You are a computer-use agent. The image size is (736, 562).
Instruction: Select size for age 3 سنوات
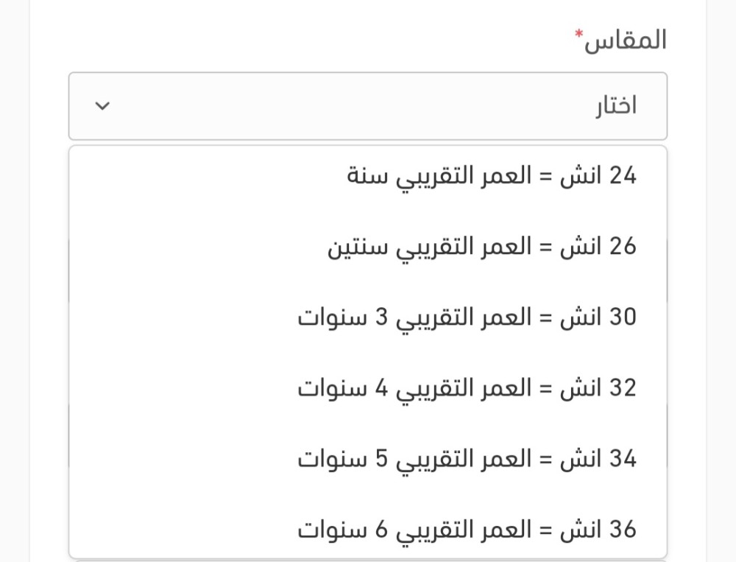click(467, 317)
